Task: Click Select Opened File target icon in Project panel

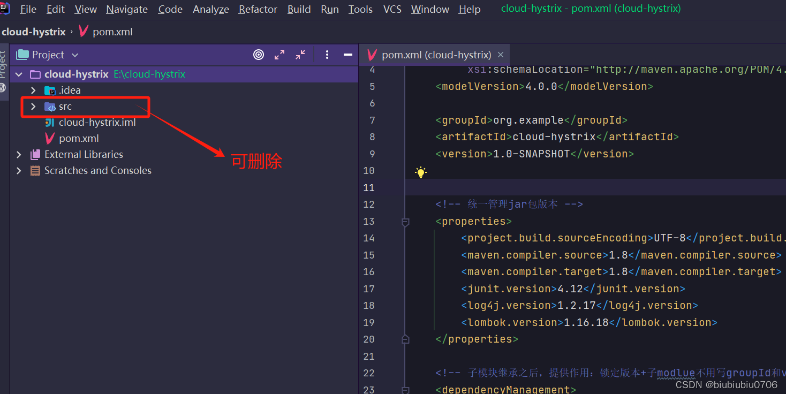Action: coord(259,54)
